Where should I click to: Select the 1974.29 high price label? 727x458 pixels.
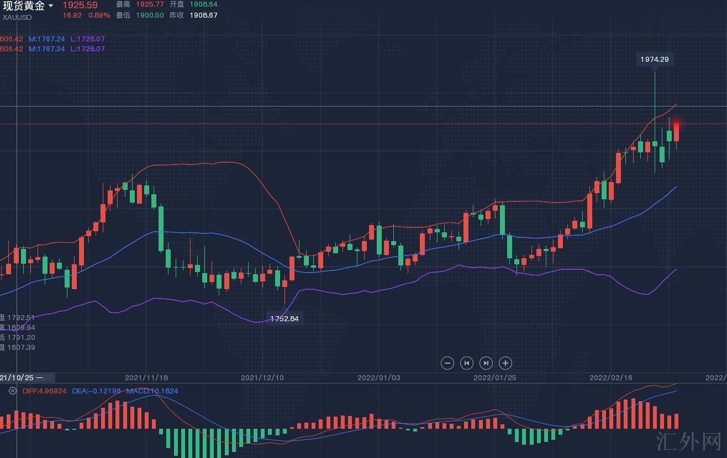pos(655,59)
